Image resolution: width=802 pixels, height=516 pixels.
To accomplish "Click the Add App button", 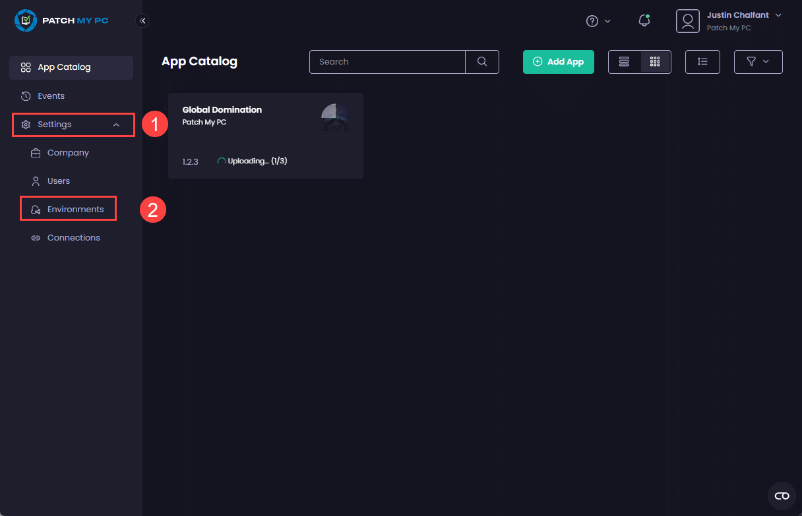I will pyautogui.click(x=558, y=62).
